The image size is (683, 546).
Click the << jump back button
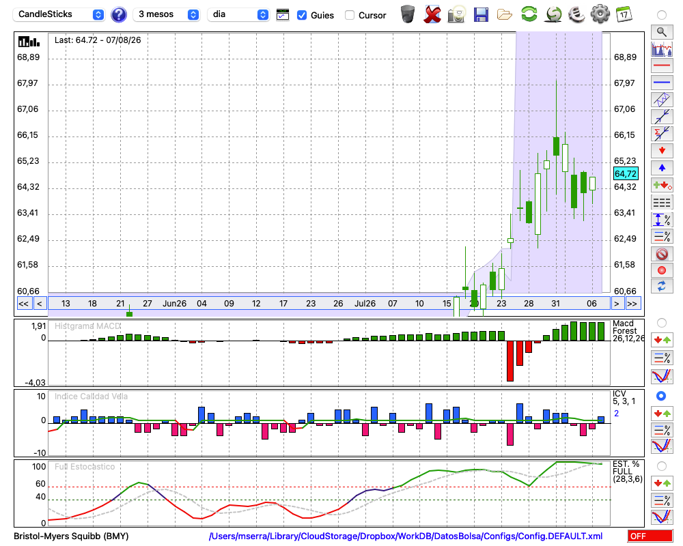click(24, 304)
